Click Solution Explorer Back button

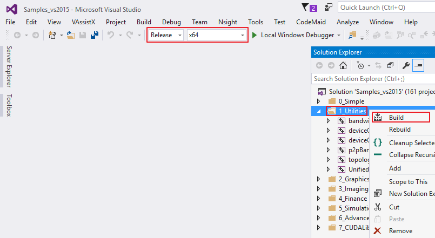pos(319,65)
